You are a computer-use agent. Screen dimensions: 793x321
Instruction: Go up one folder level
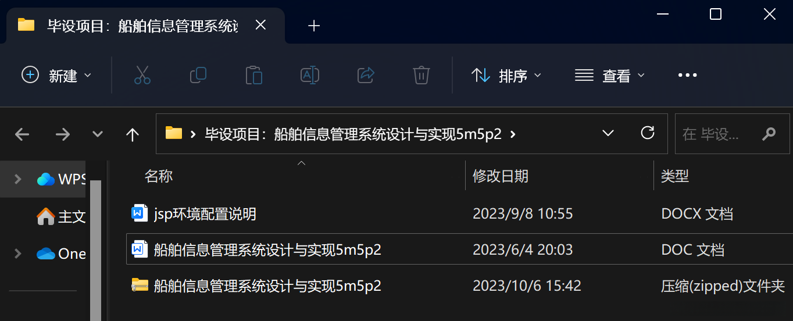coord(133,135)
